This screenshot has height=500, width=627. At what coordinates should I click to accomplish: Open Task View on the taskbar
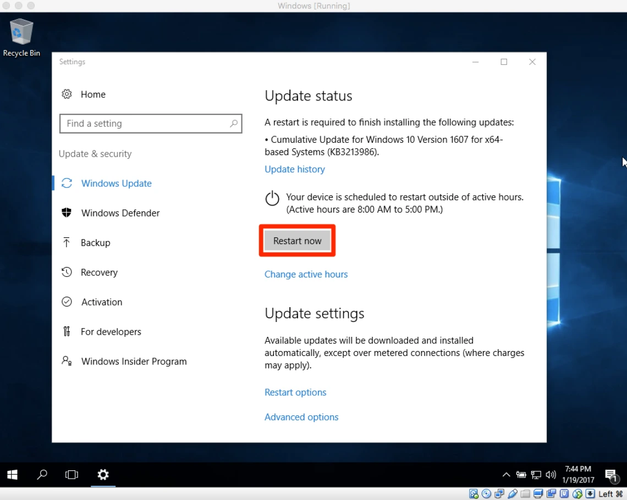[71, 474]
